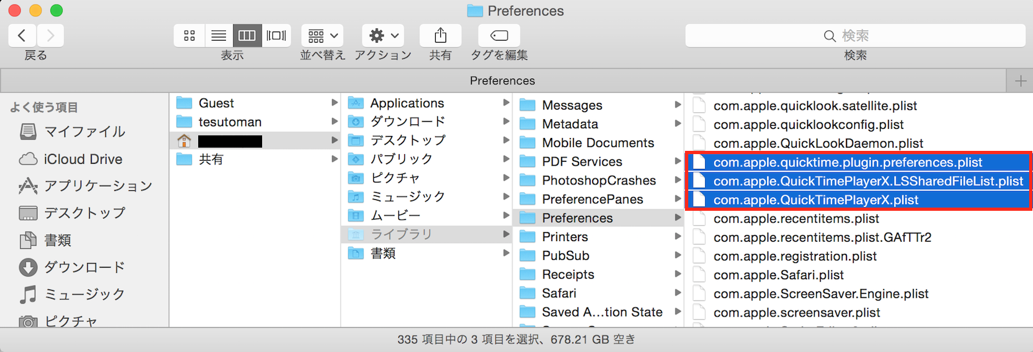Click the back navigation arrow

click(22, 35)
